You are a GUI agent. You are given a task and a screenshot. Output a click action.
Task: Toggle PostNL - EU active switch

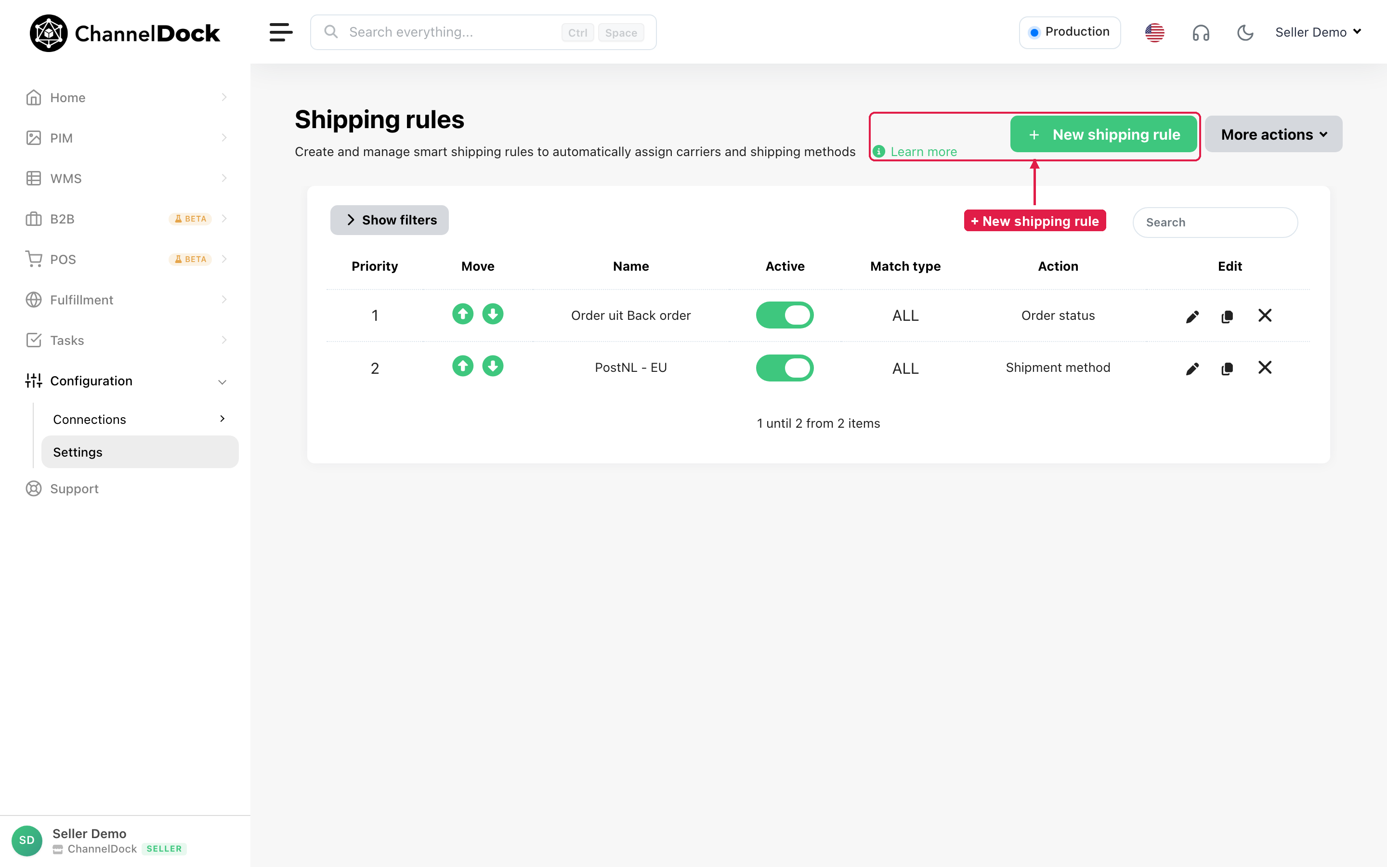click(785, 368)
